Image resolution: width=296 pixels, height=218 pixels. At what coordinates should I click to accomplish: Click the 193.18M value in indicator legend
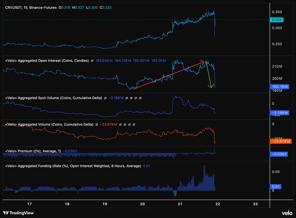(x=158, y=61)
